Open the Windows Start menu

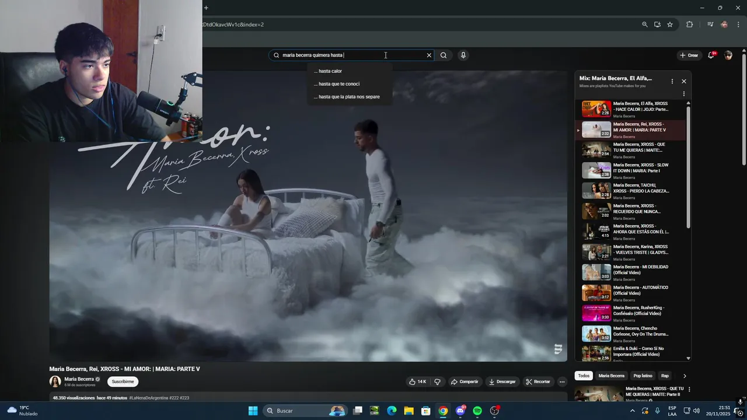[253, 411]
